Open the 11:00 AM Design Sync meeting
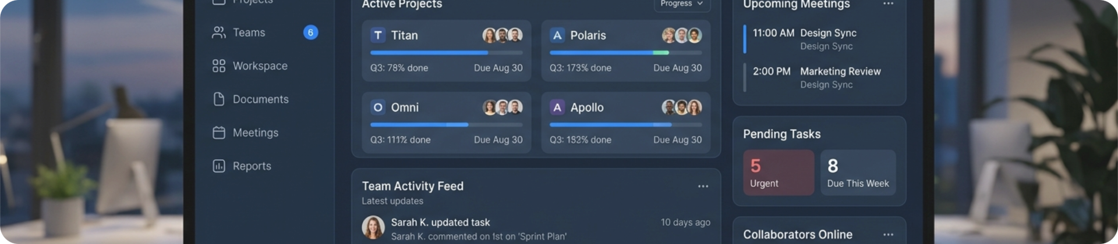The image size is (1118, 244). [827, 33]
